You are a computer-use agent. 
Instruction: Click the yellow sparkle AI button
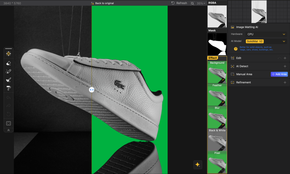tap(198, 165)
